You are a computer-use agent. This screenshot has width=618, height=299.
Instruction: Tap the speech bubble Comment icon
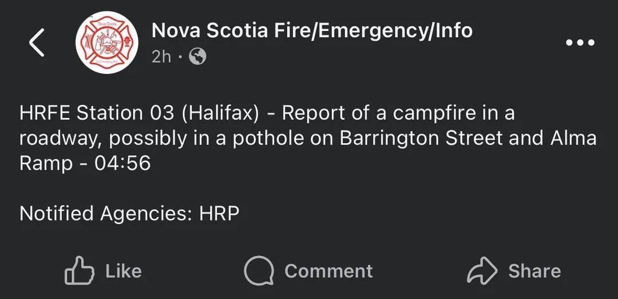pyautogui.click(x=260, y=271)
